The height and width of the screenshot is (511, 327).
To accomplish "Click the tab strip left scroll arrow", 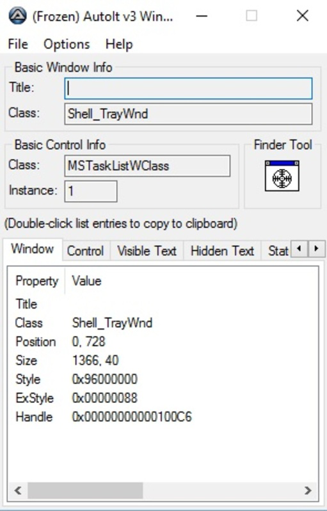I will [299, 249].
